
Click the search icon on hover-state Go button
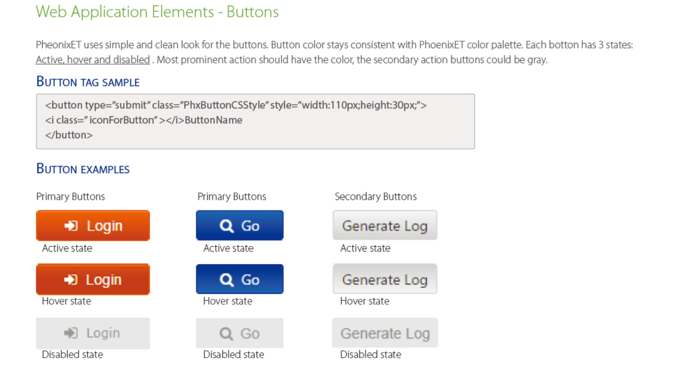point(227,279)
